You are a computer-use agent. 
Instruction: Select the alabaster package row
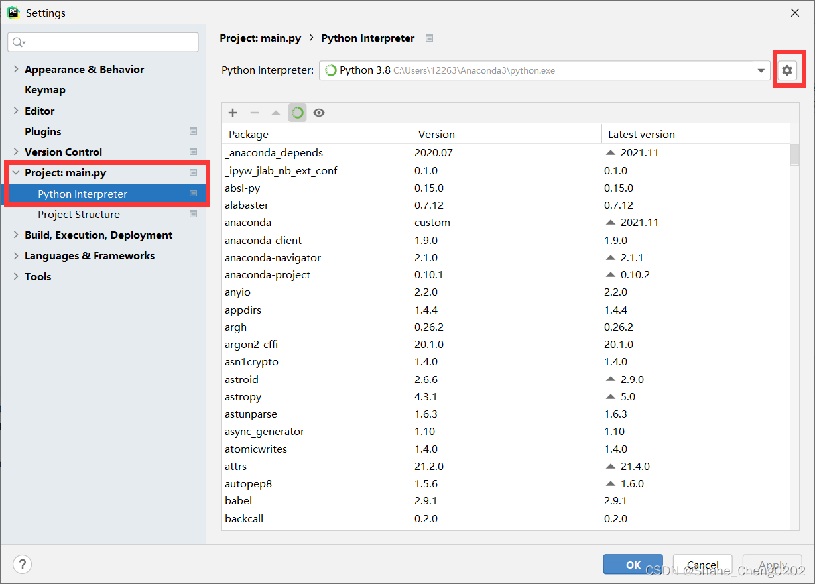click(x=506, y=205)
